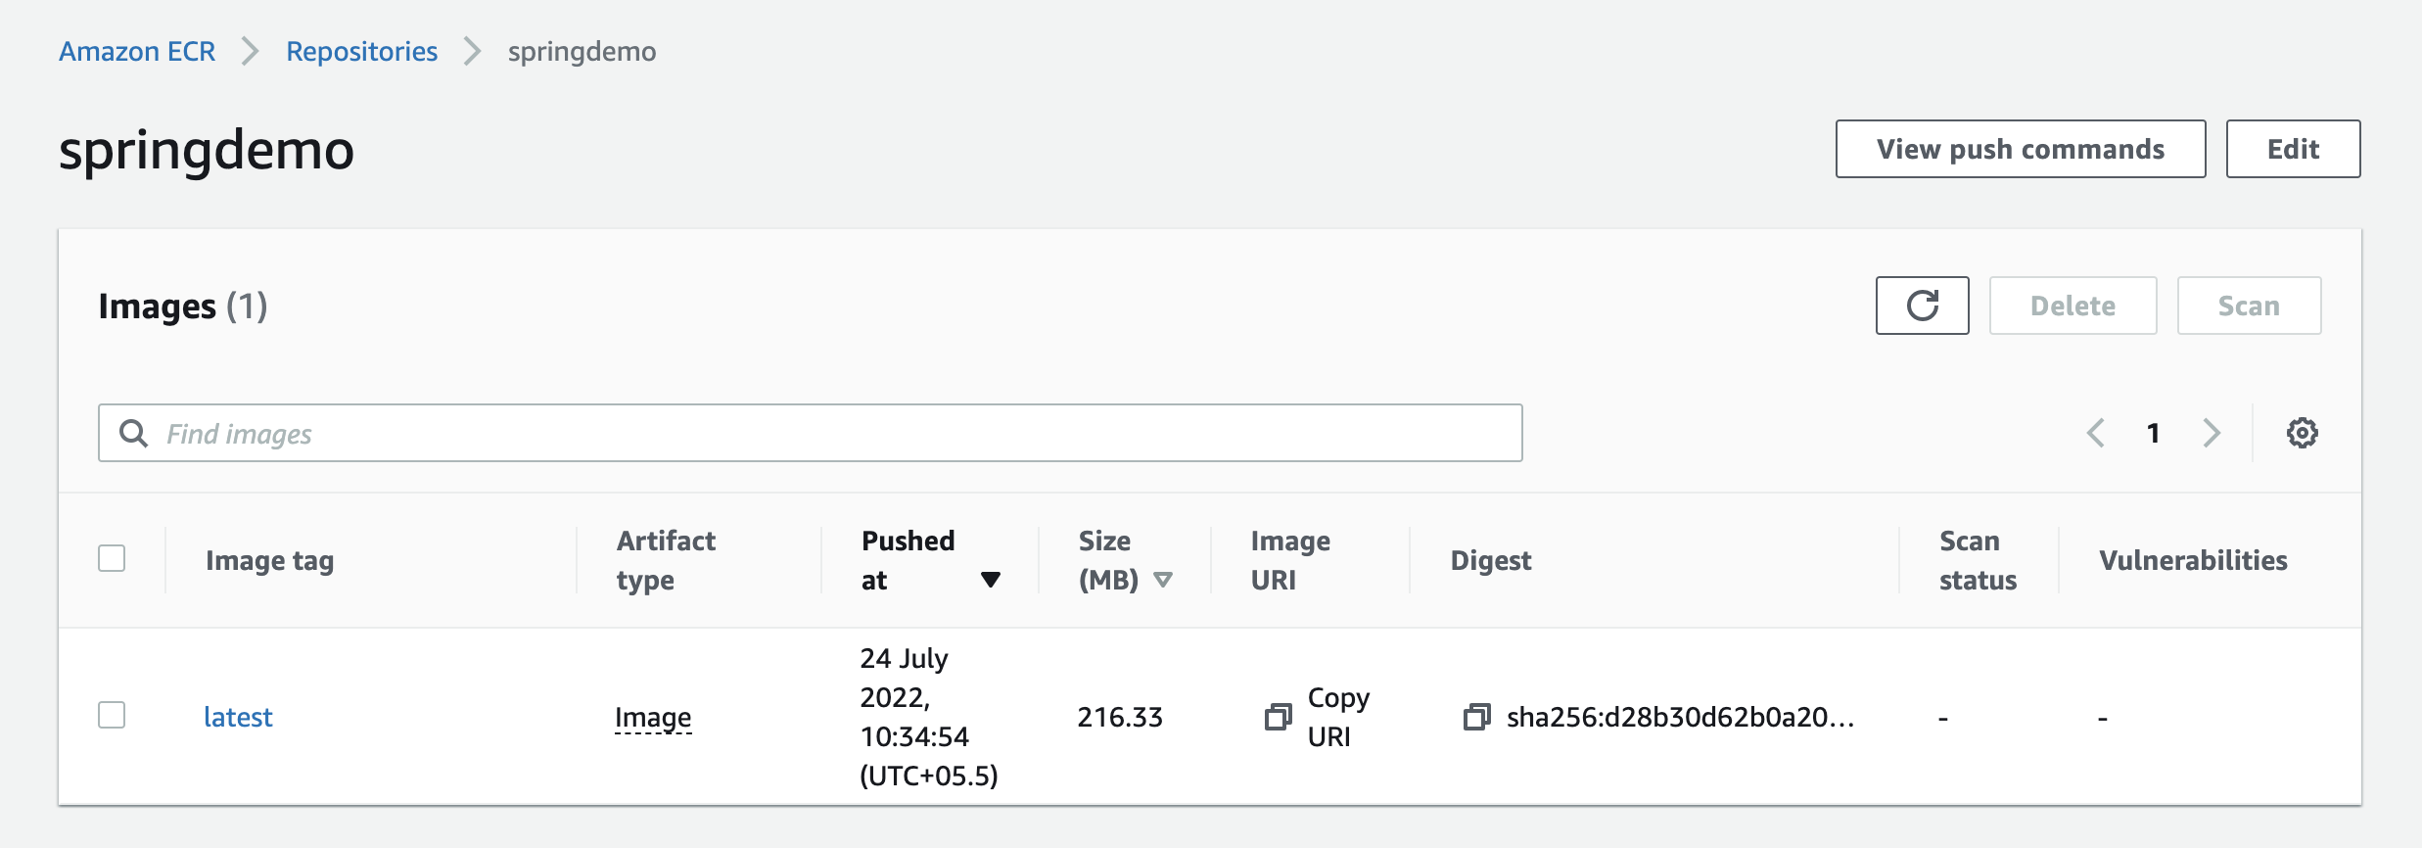2422x848 pixels.
Task: Click the search magnifier icon
Action: [x=133, y=433]
